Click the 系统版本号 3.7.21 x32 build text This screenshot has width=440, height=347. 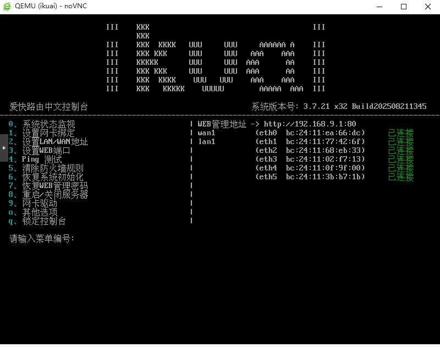click(x=339, y=107)
